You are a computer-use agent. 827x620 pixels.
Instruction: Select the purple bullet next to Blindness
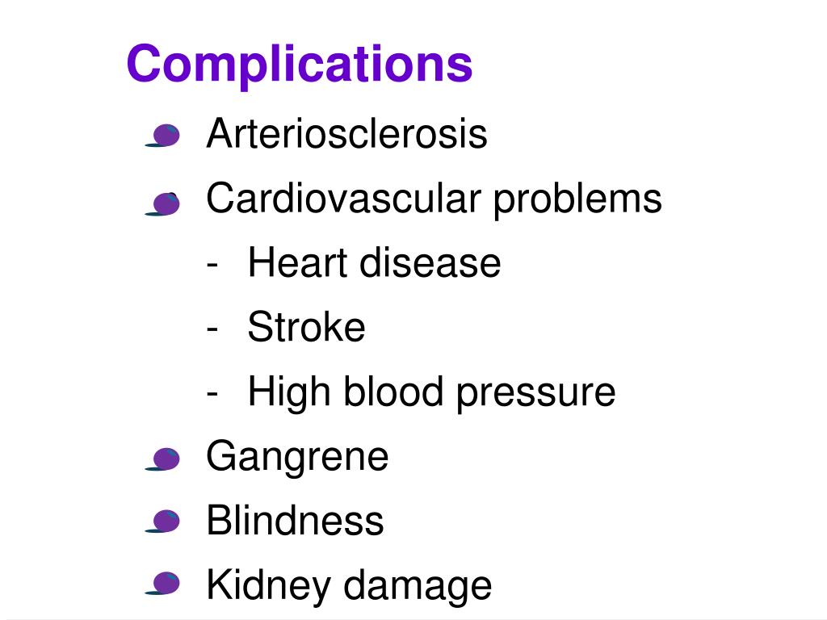(162, 521)
